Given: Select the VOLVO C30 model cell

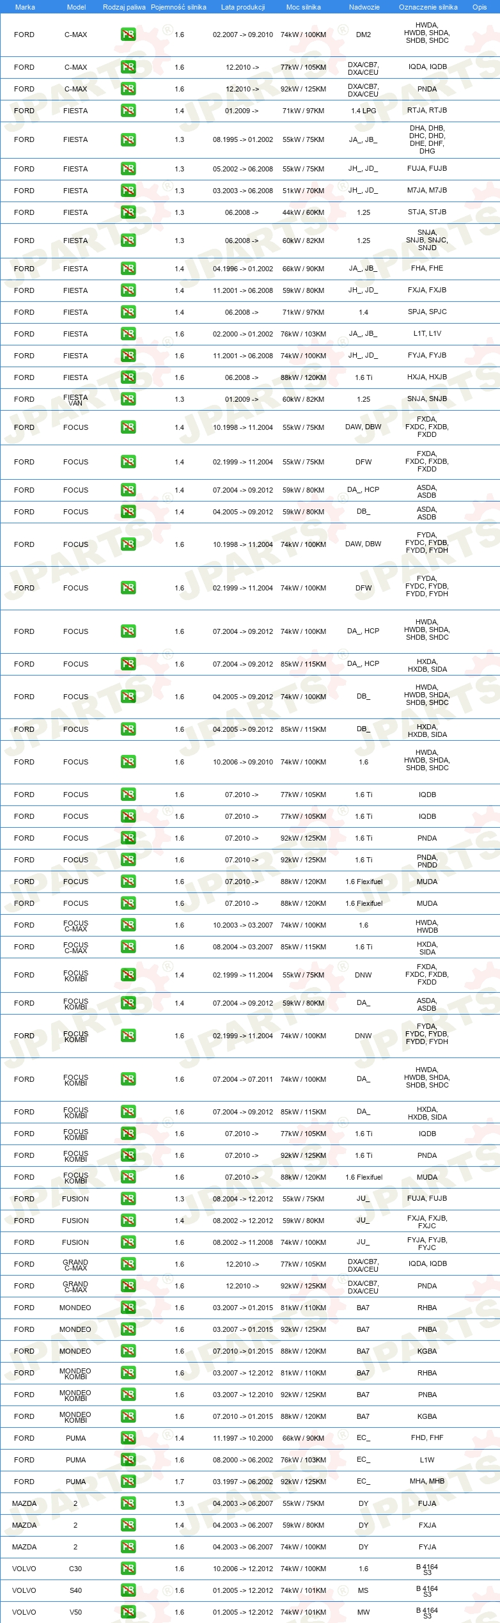Looking at the screenshot, I should point(75,1569).
